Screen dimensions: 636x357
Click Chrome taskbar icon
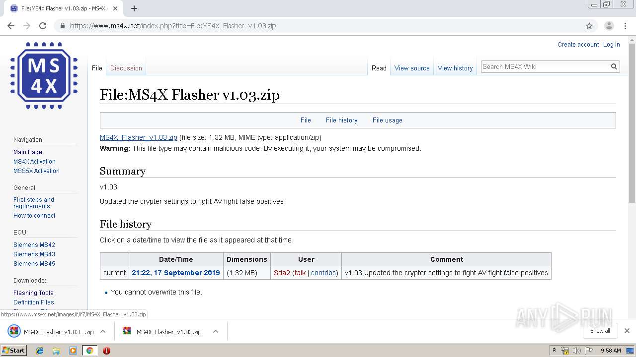tap(89, 351)
